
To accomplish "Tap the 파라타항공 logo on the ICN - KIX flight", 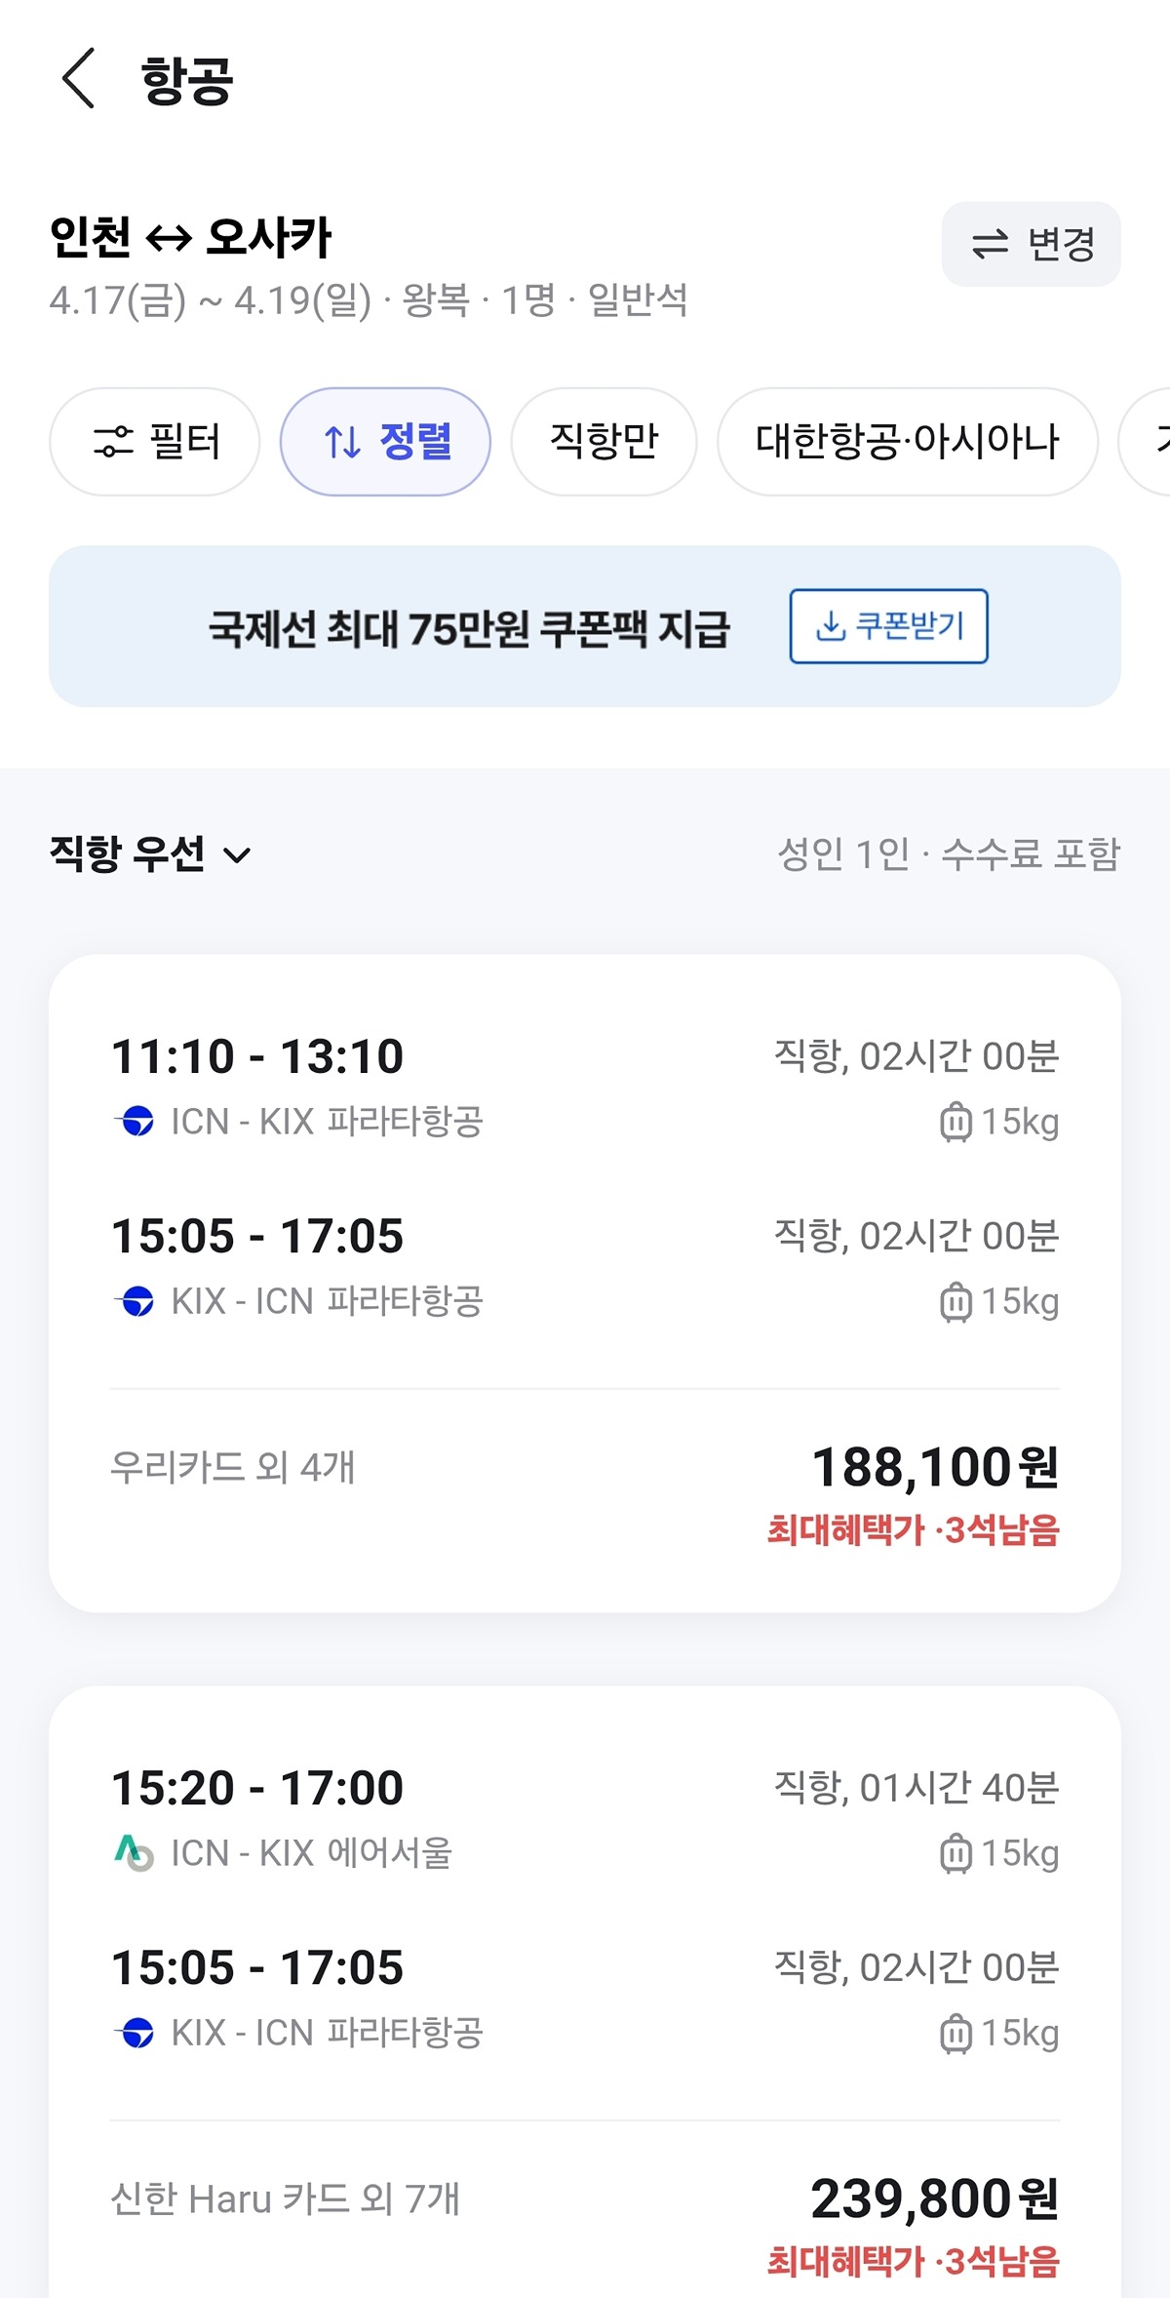I will coord(135,1121).
